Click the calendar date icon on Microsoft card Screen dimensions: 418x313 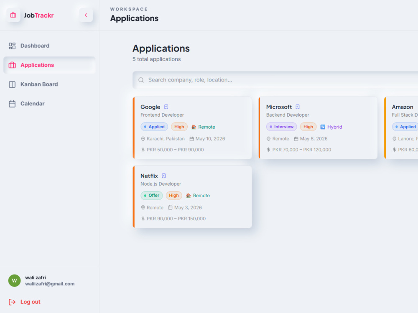296,139
